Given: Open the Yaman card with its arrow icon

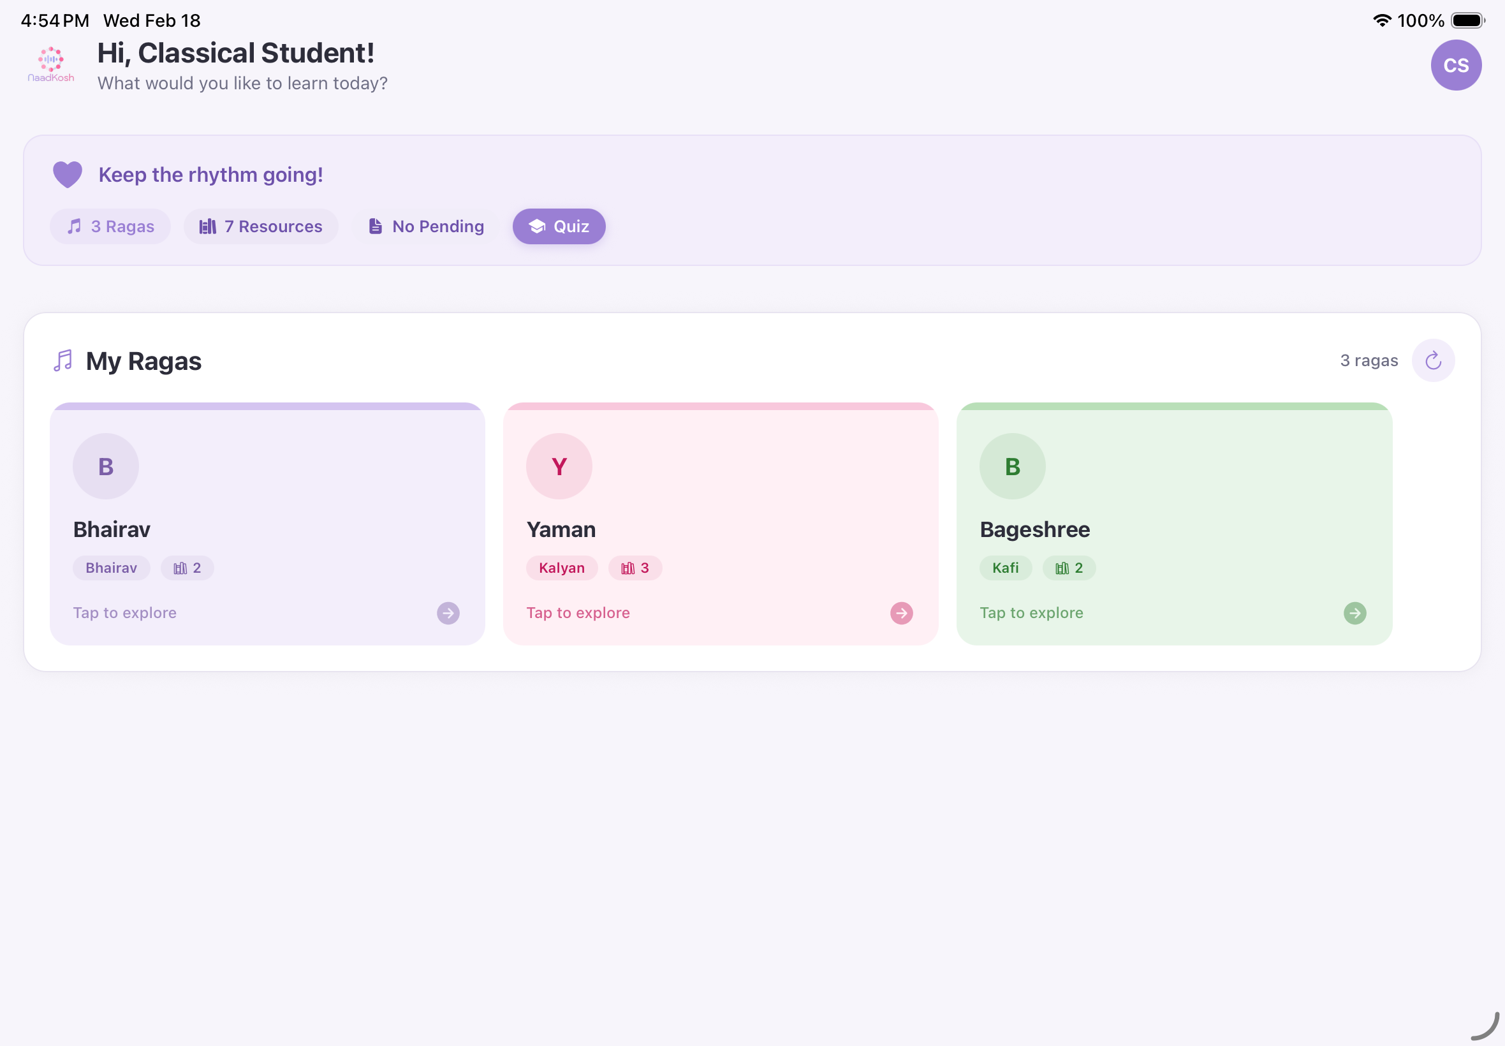Looking at the screenshot, I should [902, 613].
